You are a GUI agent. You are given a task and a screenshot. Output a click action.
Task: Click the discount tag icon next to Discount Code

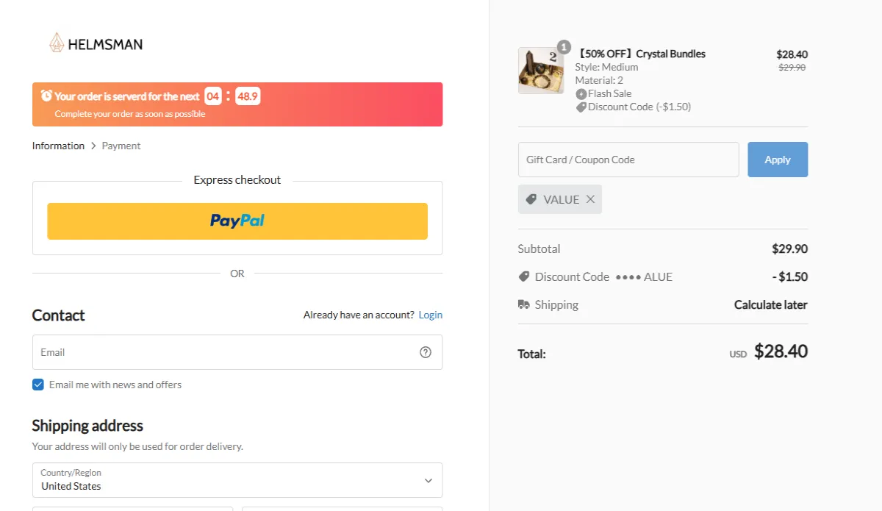click(581, 107)
